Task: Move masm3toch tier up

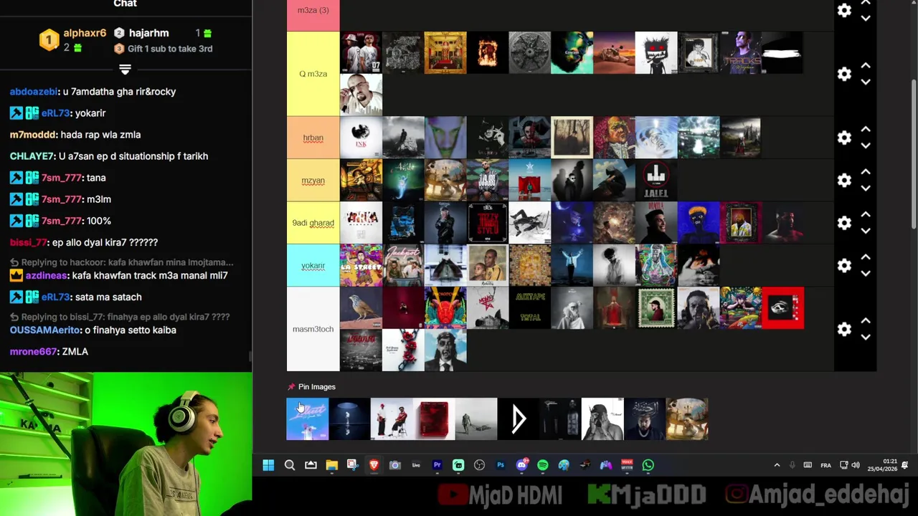Action: (x=866, y=321)
